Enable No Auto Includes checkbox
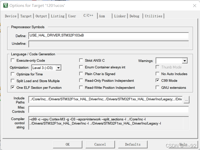 click(x=158, y=74)
